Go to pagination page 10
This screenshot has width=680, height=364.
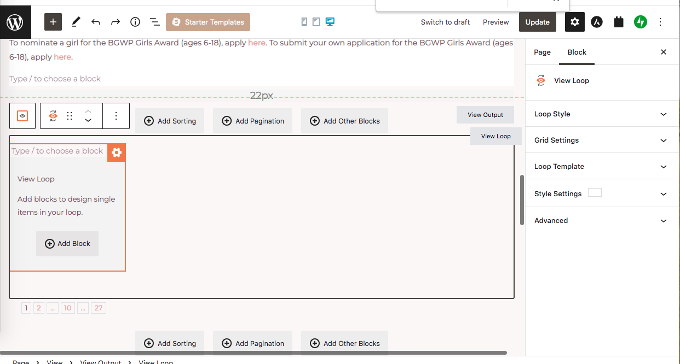[67, 308]
